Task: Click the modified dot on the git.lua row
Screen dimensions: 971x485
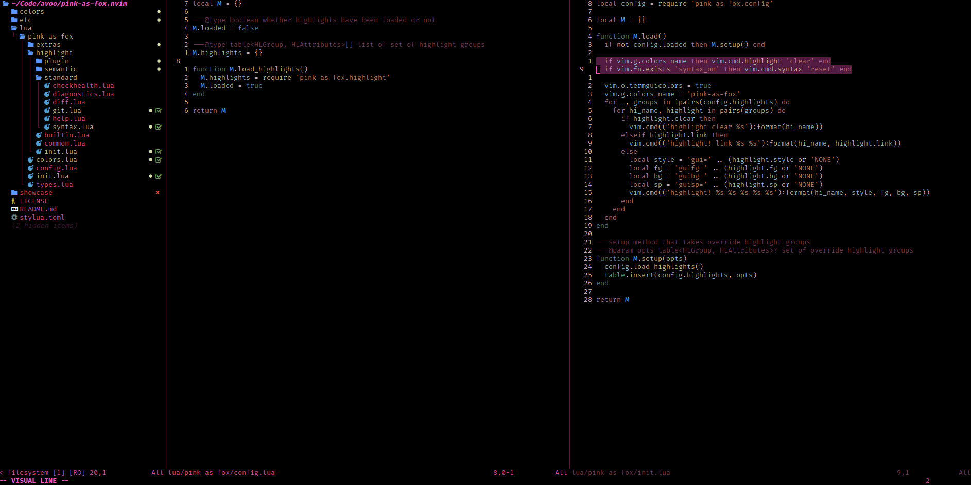Action: (150, 111)
